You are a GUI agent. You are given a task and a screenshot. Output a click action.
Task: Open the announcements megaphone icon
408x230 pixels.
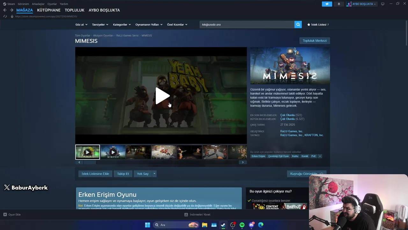click(x=327, y=4)
